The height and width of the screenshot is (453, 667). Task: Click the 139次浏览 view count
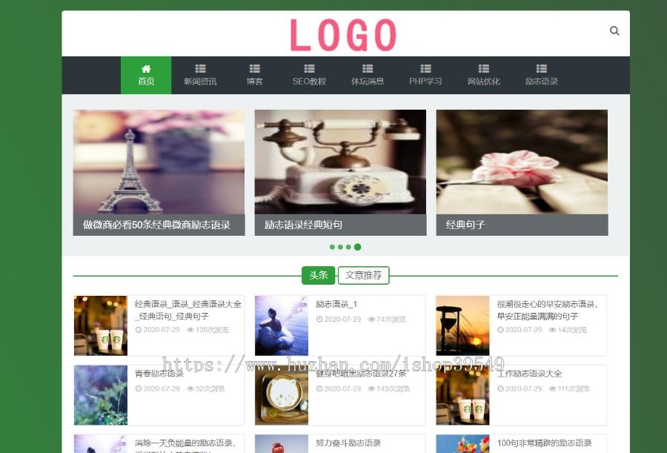[208, 330]
